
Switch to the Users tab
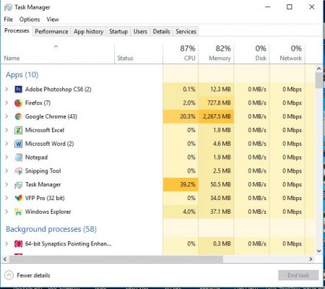(140, 32)
